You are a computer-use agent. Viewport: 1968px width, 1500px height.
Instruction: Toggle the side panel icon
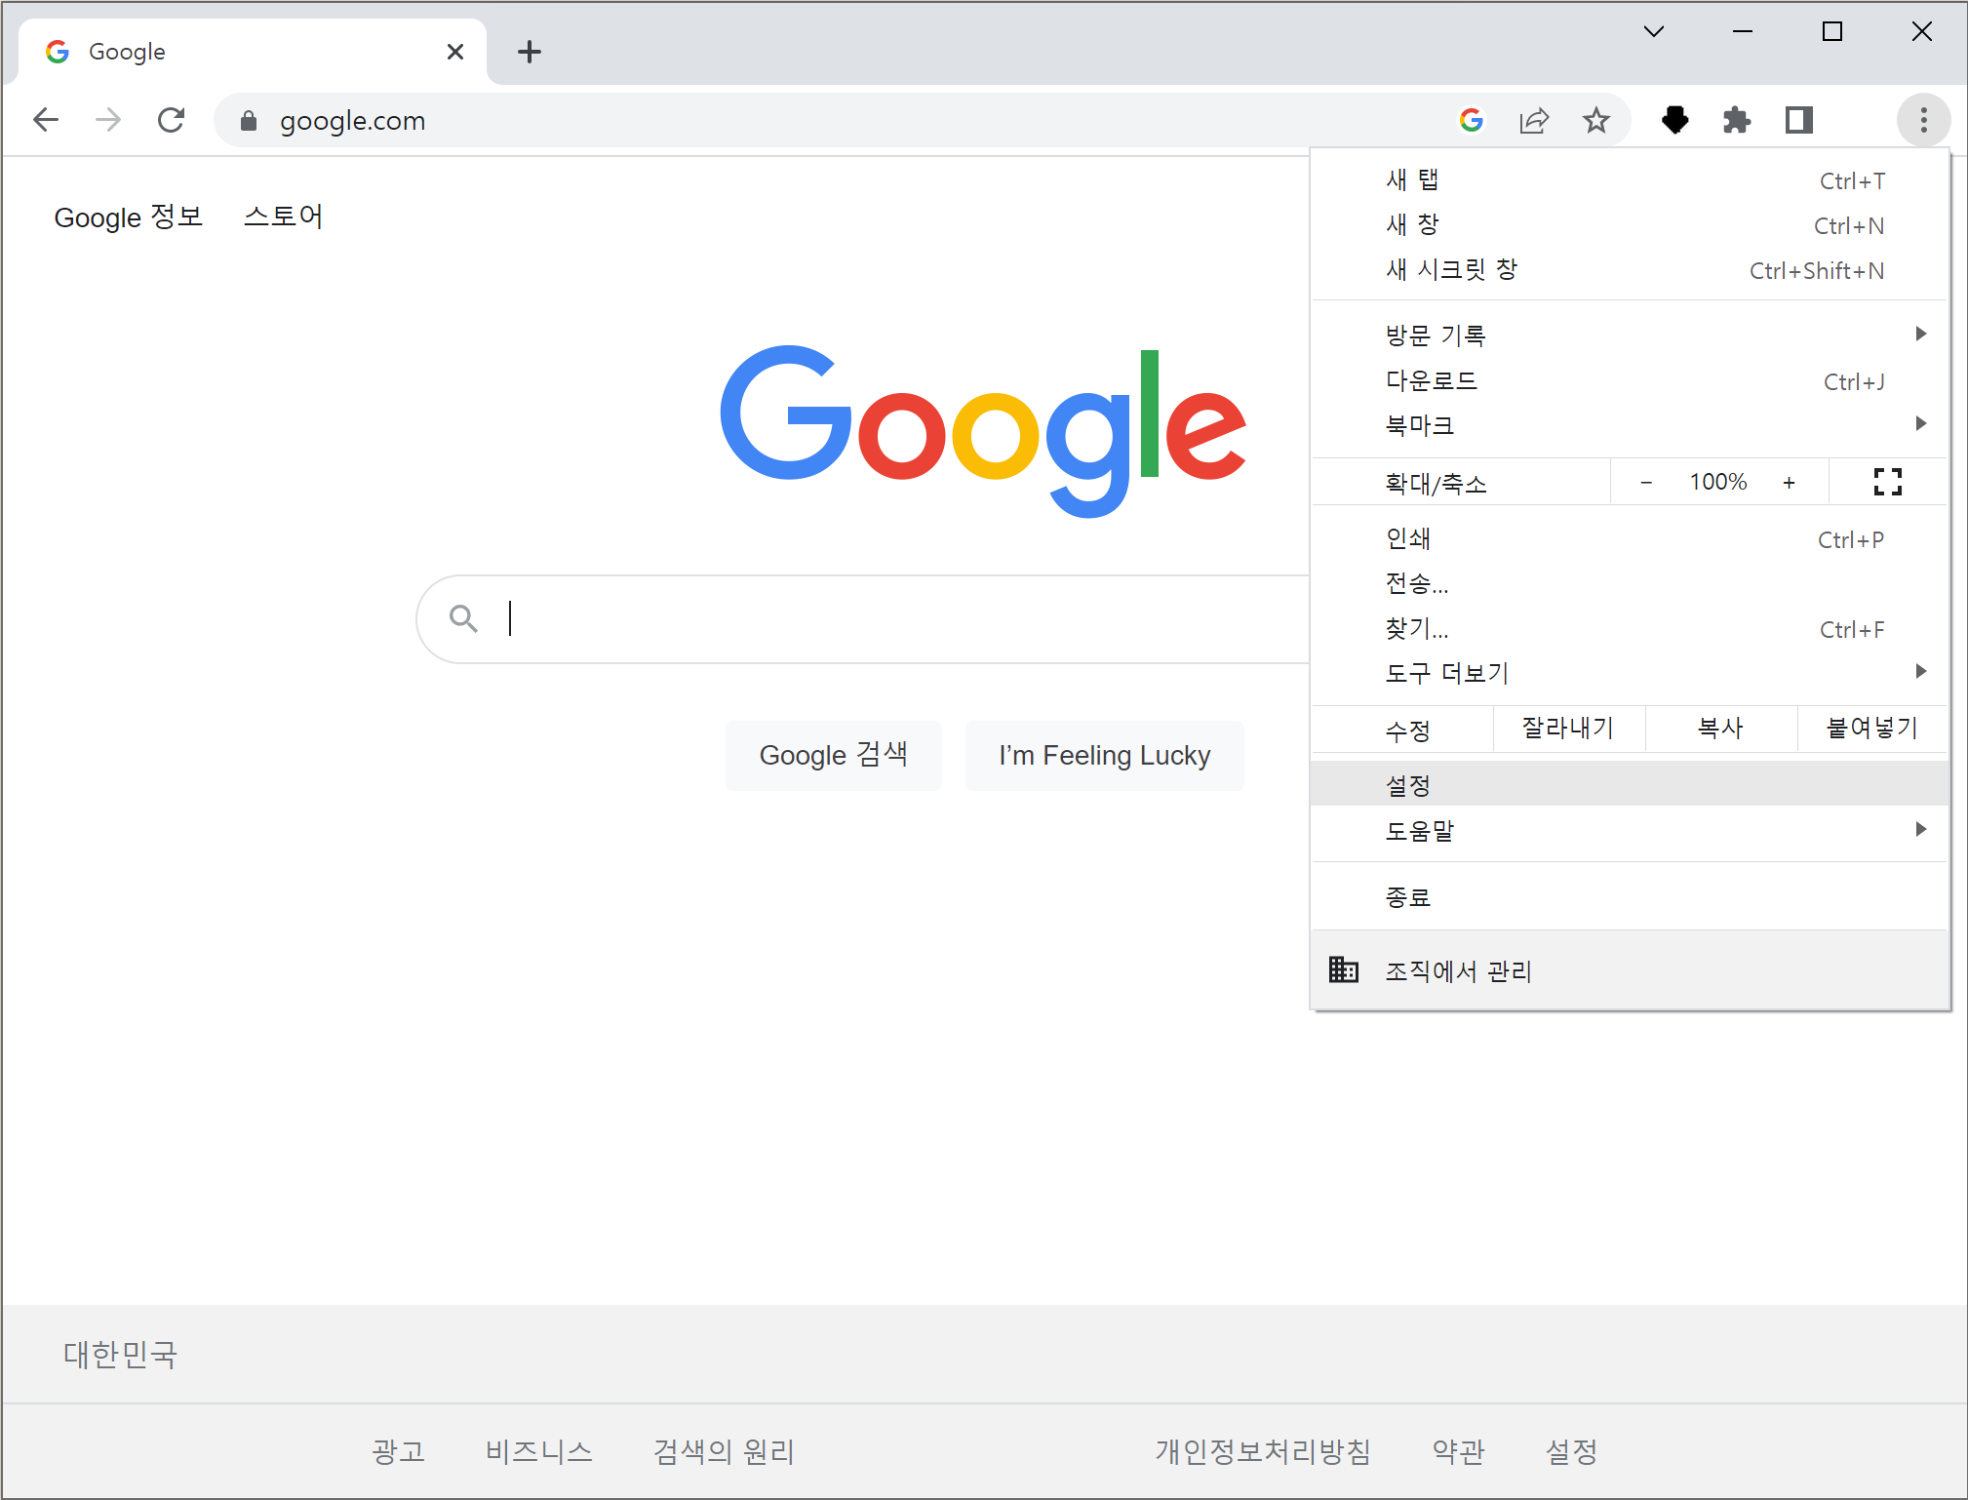click(x=1799, y=120)
